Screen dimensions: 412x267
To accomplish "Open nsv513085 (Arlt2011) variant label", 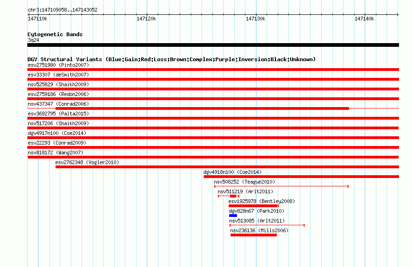I will pyautogui.click(x=257, y=221).
